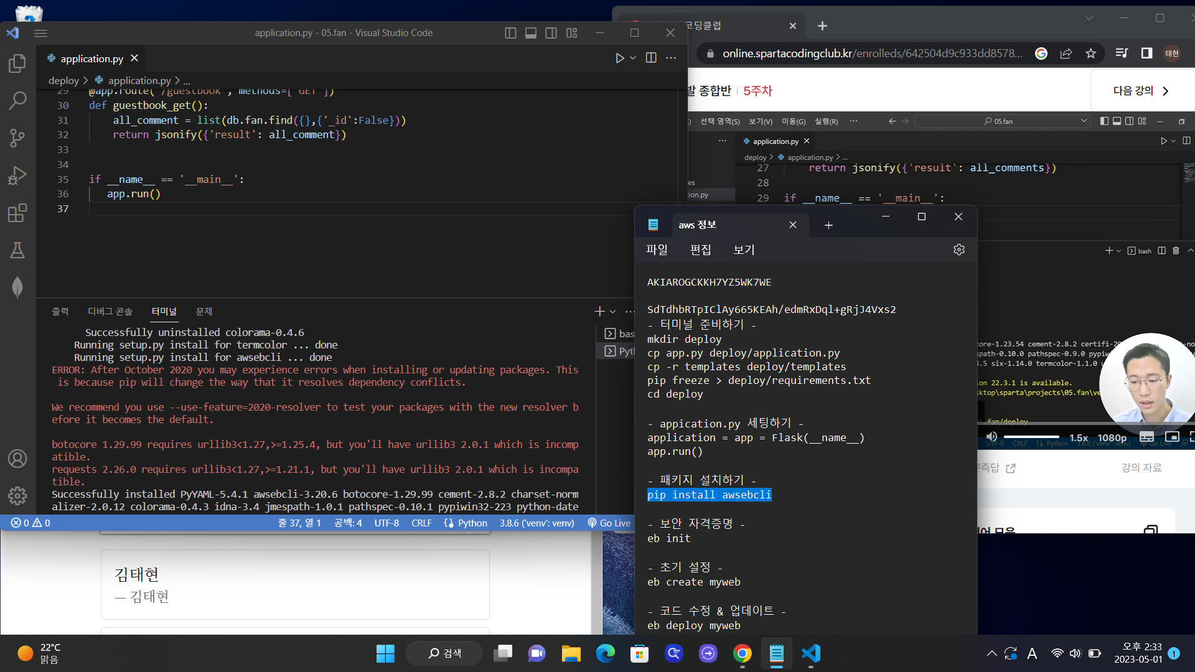Open the Extensions view in VS Code

tap(17, 213)
